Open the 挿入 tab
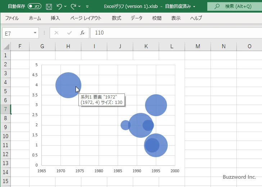 coord(55,18)
